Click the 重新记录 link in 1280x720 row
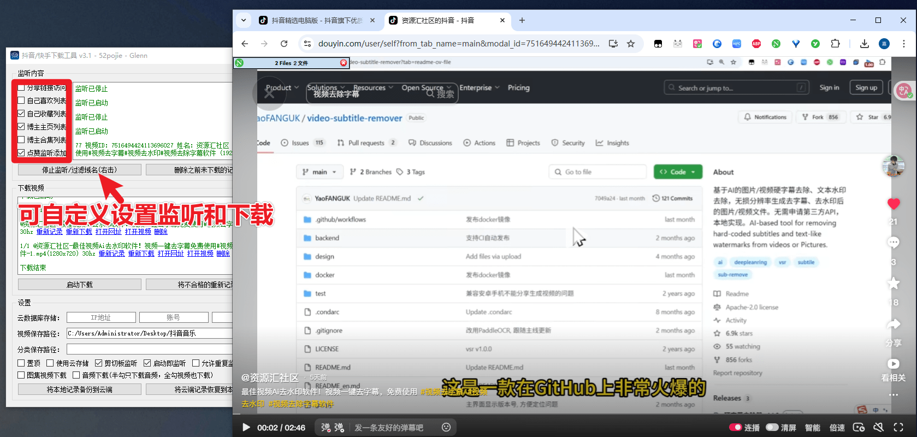This screenshot has height=437, width=917. tap(111, 253)
